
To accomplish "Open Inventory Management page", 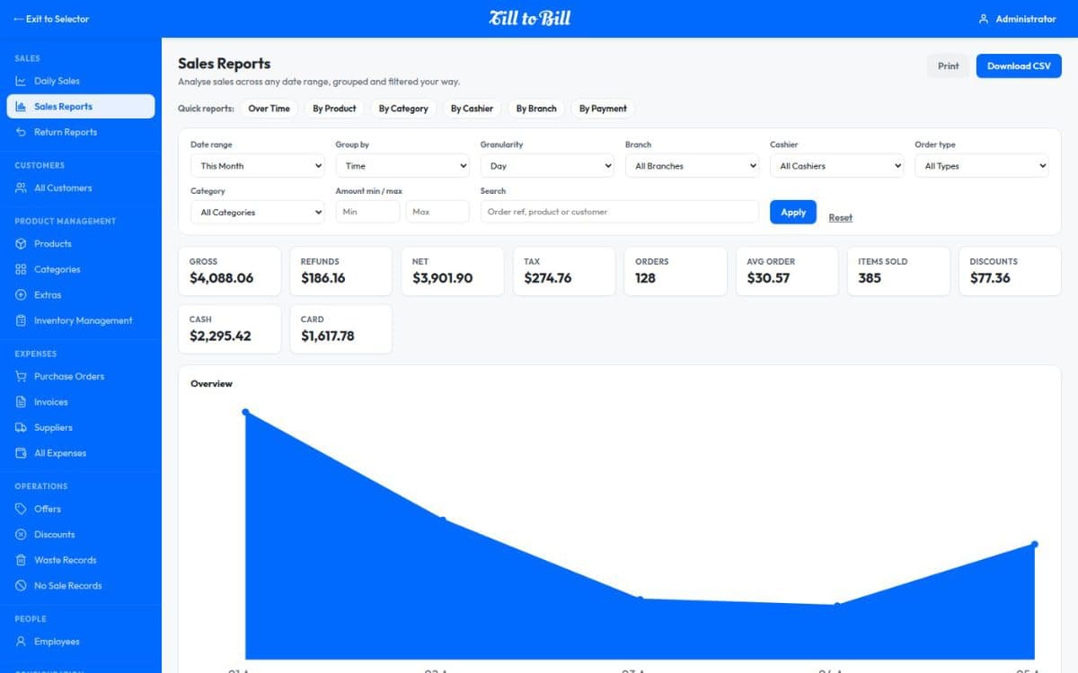I will click(81, 320).
